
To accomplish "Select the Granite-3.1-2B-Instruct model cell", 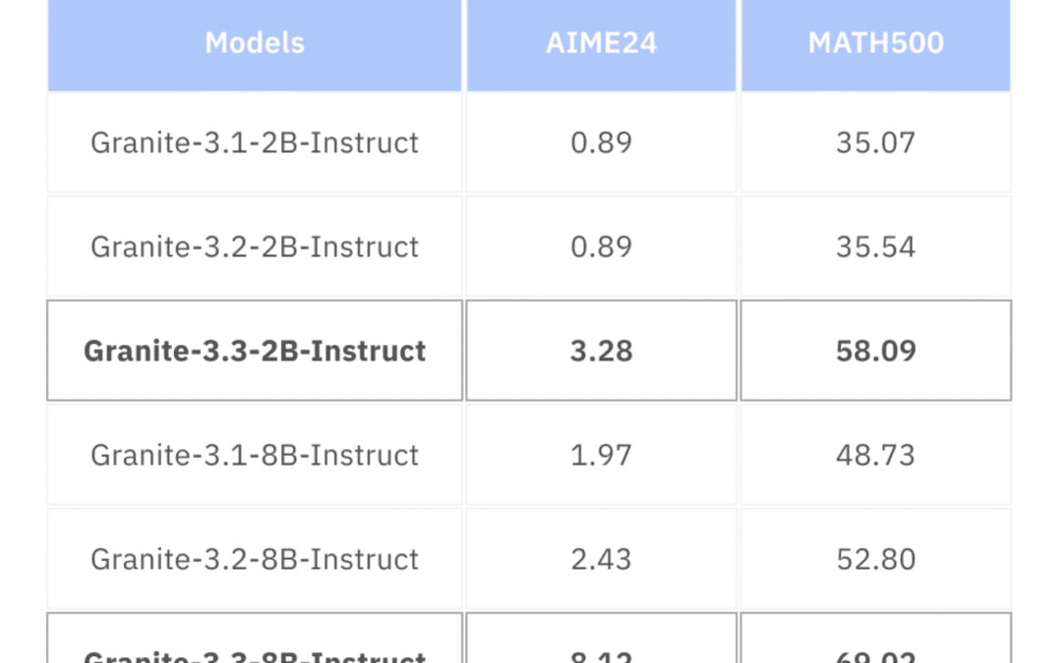I will point(255,142).
